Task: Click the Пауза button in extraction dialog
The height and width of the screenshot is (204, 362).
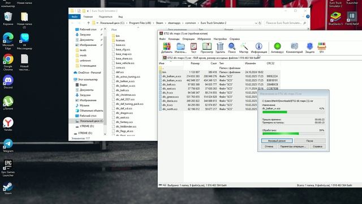Action: pyautogui.click(x=310, y=141)
